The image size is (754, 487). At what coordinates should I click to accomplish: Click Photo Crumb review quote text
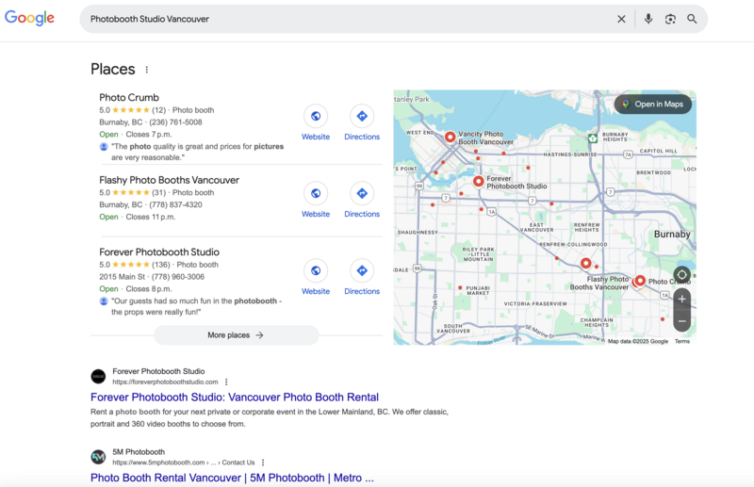pyautogui.click(x=197, y=152)
